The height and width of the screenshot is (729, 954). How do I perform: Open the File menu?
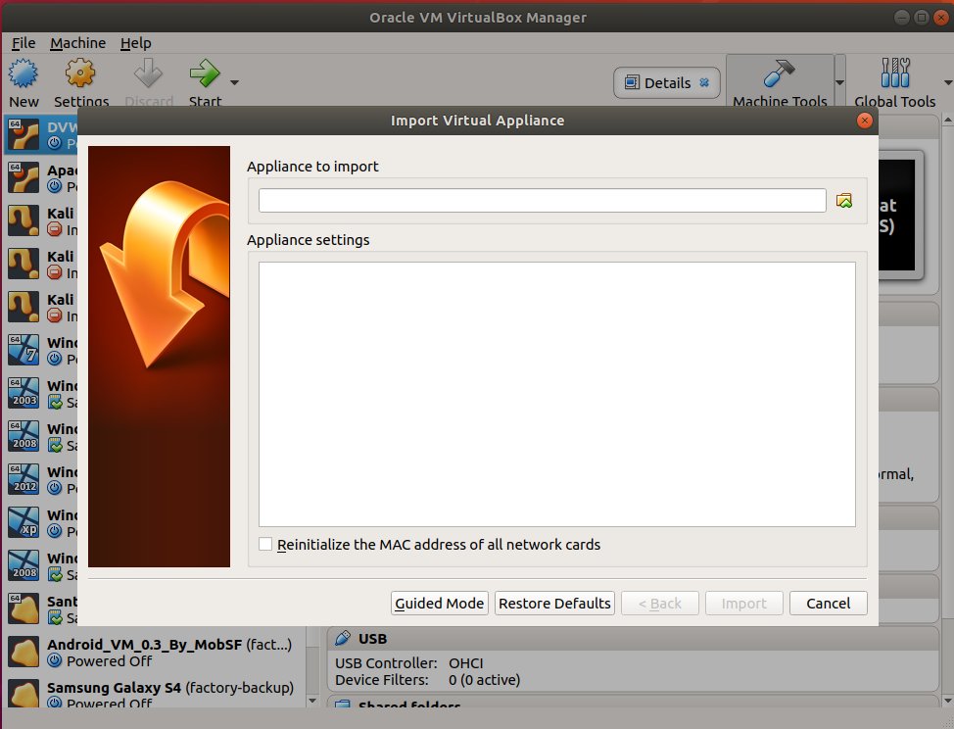24,43
